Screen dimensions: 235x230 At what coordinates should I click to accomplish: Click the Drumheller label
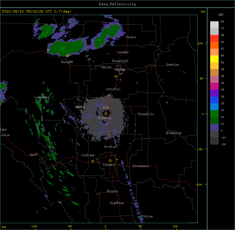pyautogui.click(x=174, y=133)
